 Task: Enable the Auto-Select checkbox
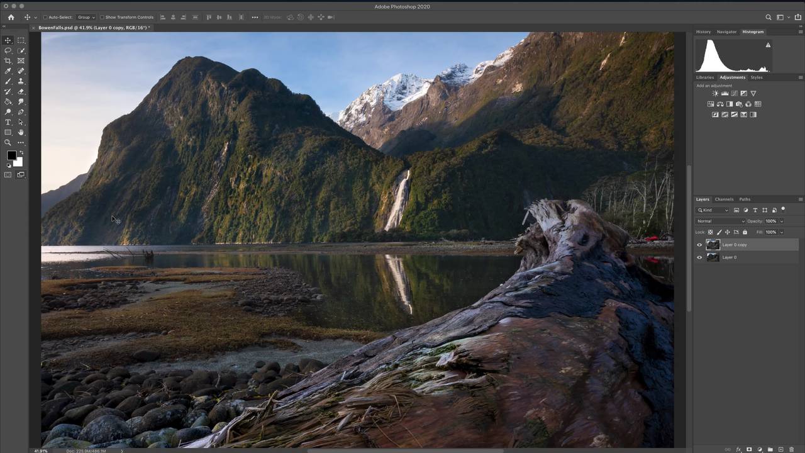(x=45, y=18)
